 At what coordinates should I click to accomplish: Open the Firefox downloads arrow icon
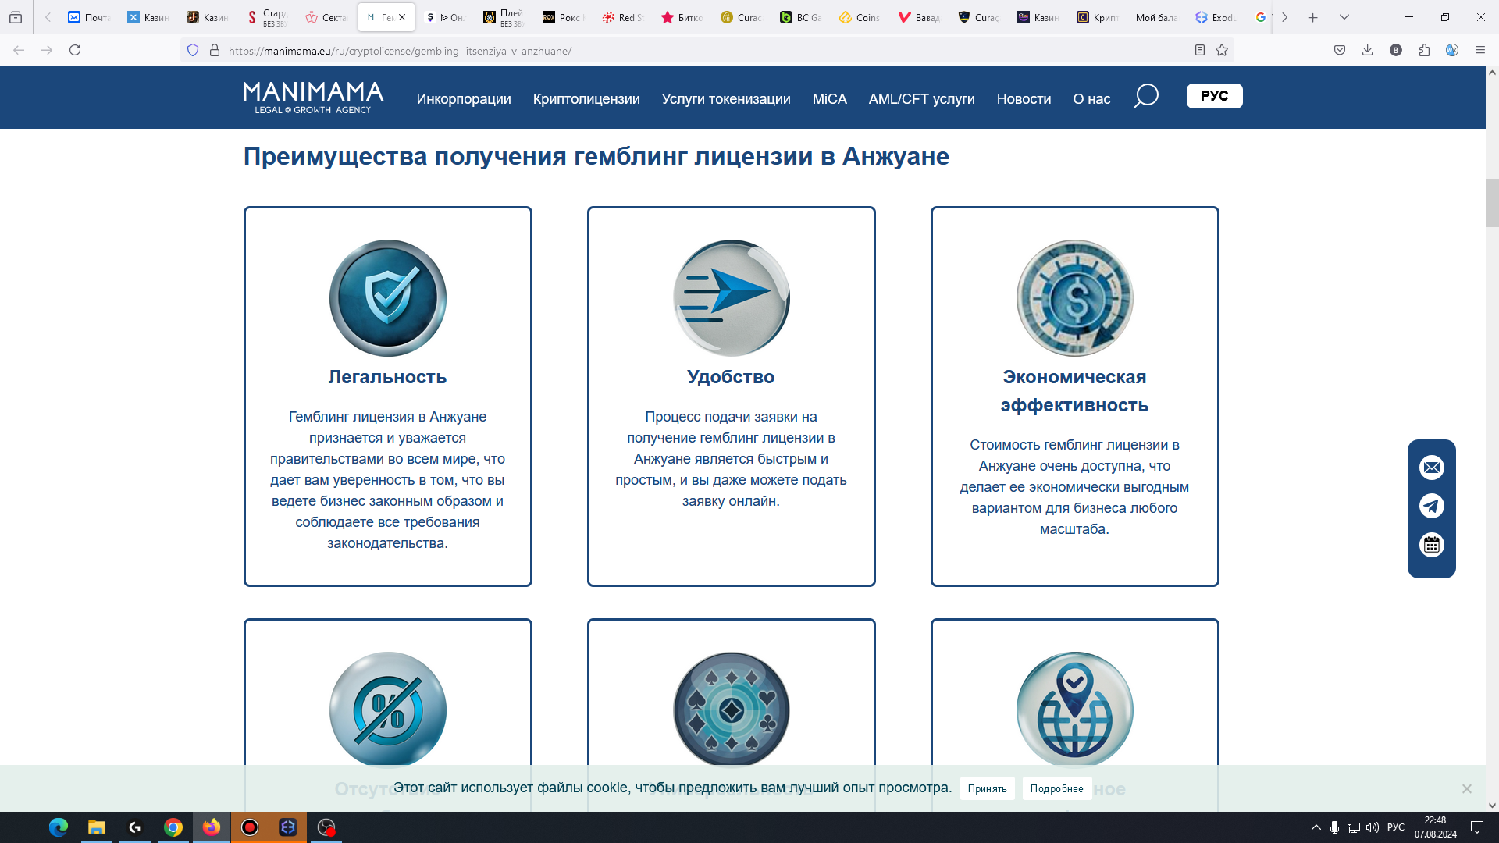pos(1367,50)
